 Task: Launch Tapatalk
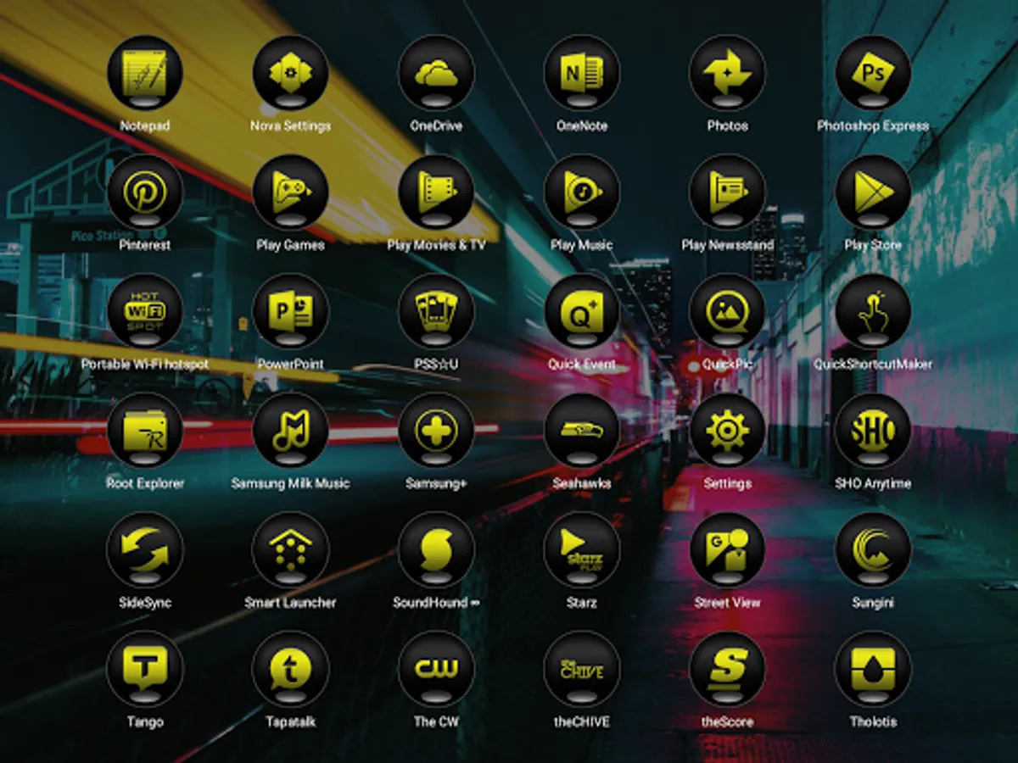pos(291,670)
